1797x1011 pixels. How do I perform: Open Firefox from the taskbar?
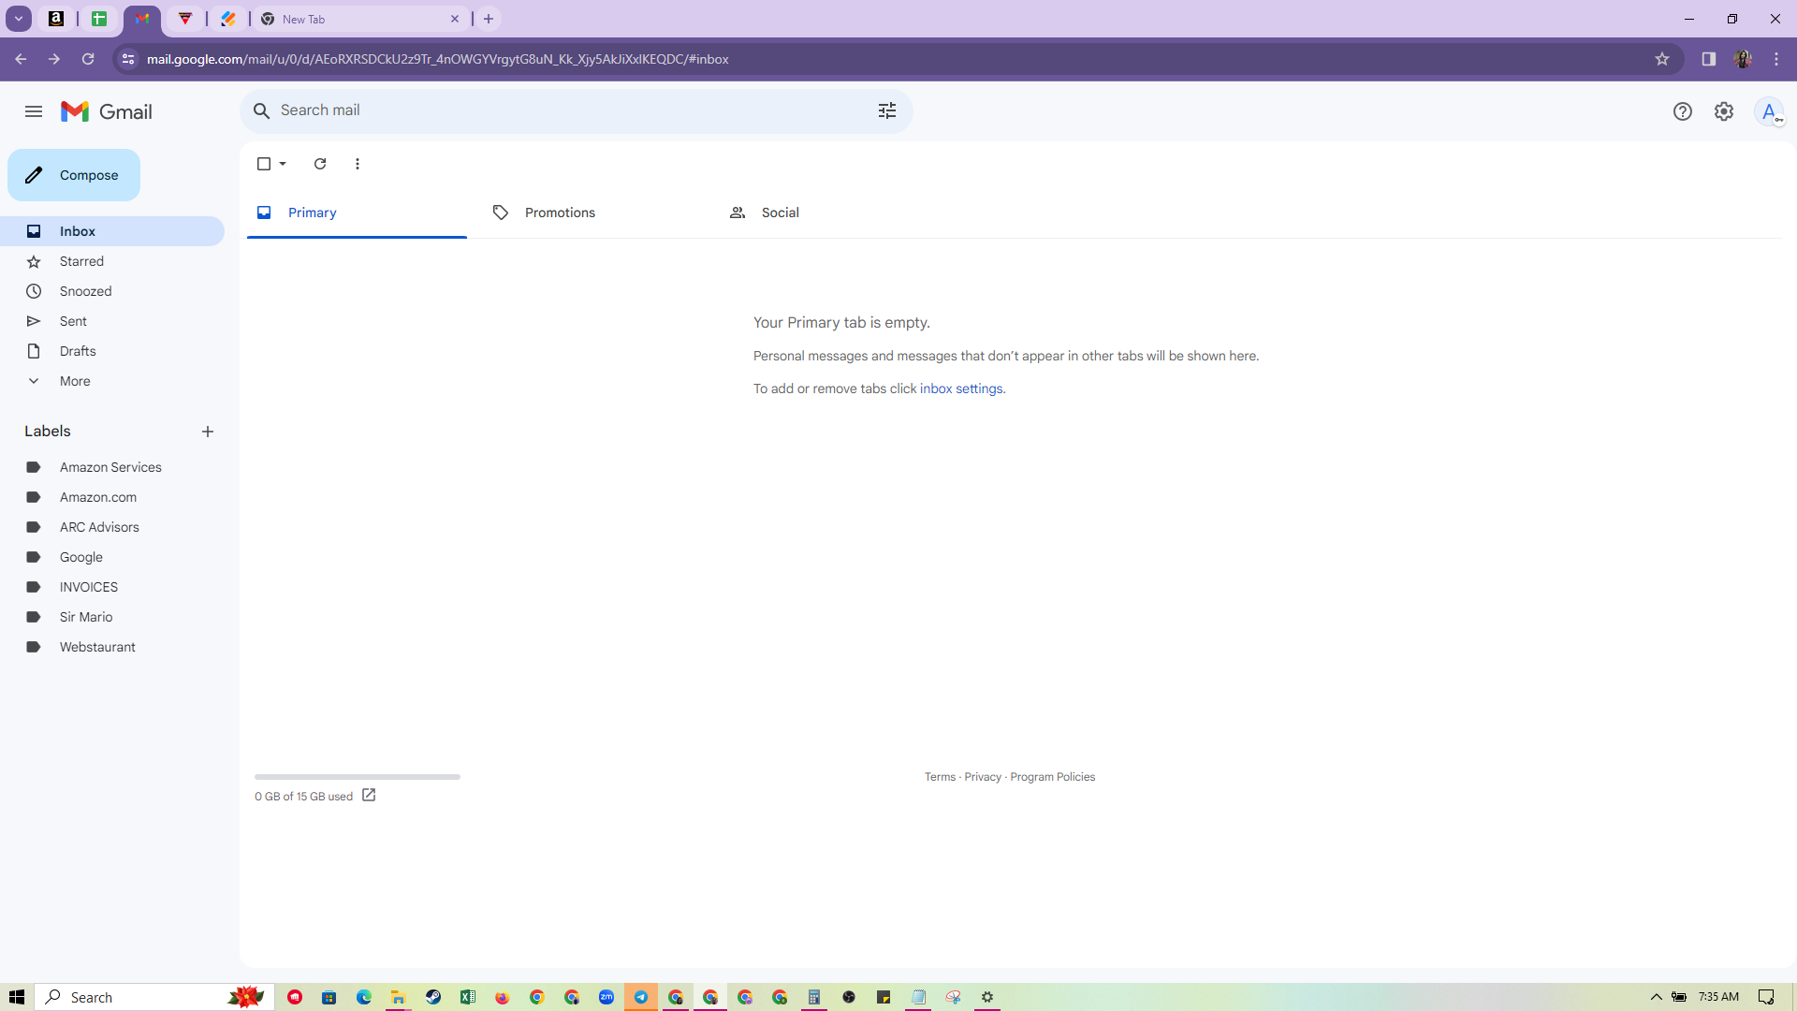click(x=503, y=997)
